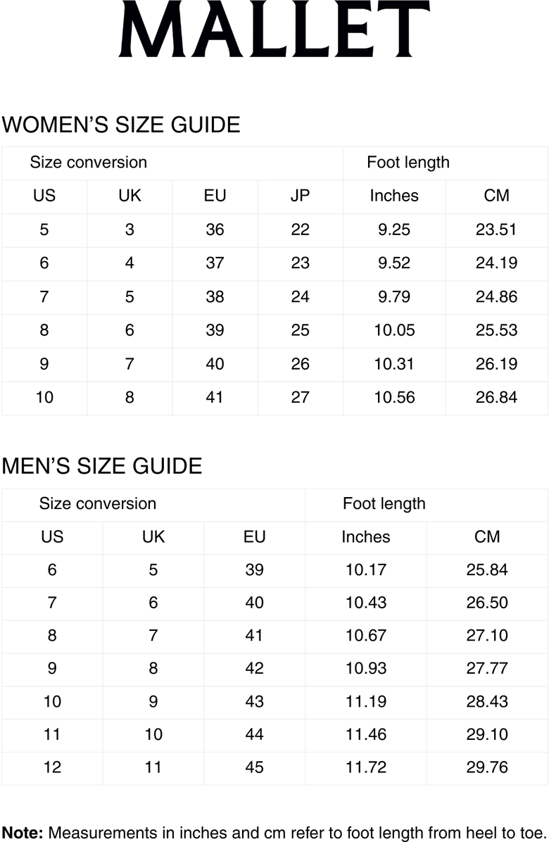Click the WOMEN'S SIZE GUIDE heading

tap(121, 125)
